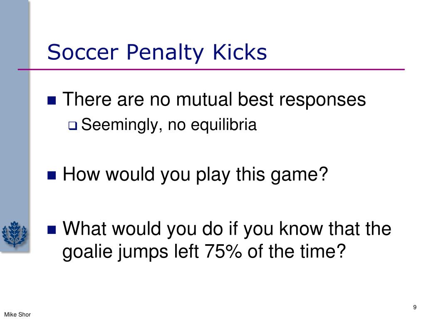Click hollow square sub-bullet before 'Seemingly'
426x319 pixels.
[73, 126]
